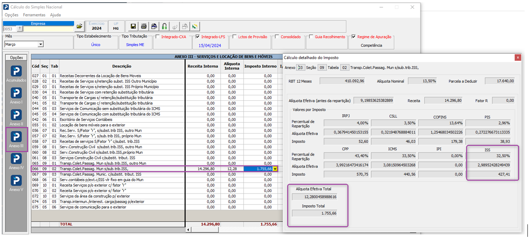The height and width of the screenshot is (238, 532).
Task: Close the Cálculo detalhado do Imposto dialog
Action: [518, 57]
